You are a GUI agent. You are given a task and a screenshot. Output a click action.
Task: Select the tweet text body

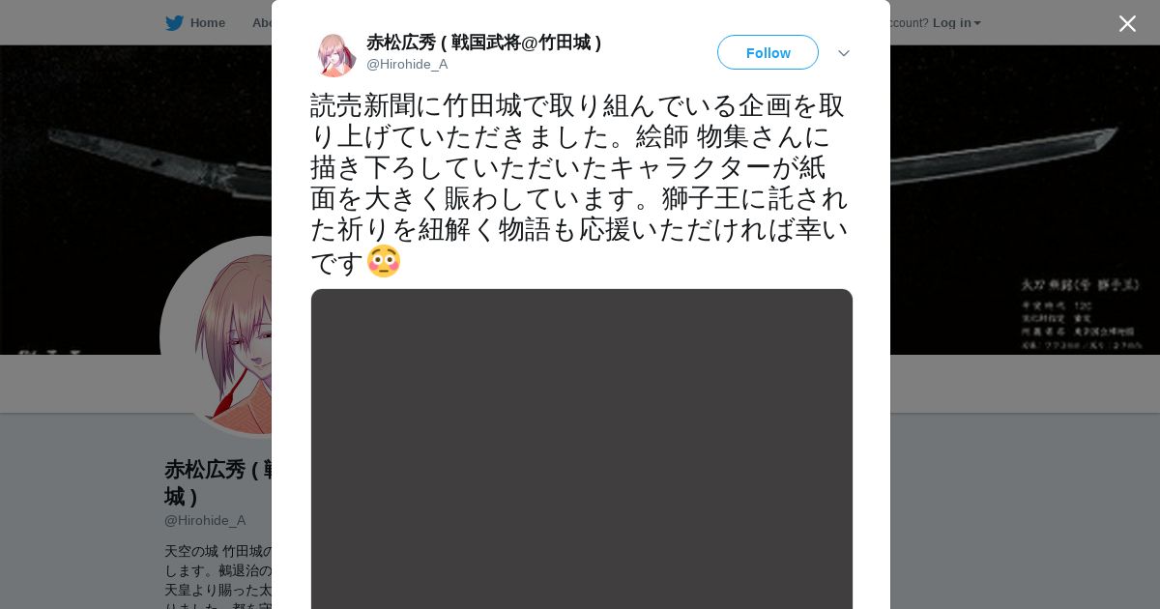pos(580,183)
